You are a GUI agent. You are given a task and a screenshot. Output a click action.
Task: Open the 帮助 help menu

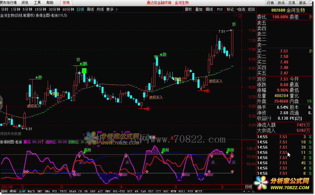[50, 3]
